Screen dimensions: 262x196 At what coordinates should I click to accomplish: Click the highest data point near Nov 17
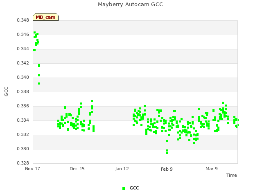tap(34, 33)
